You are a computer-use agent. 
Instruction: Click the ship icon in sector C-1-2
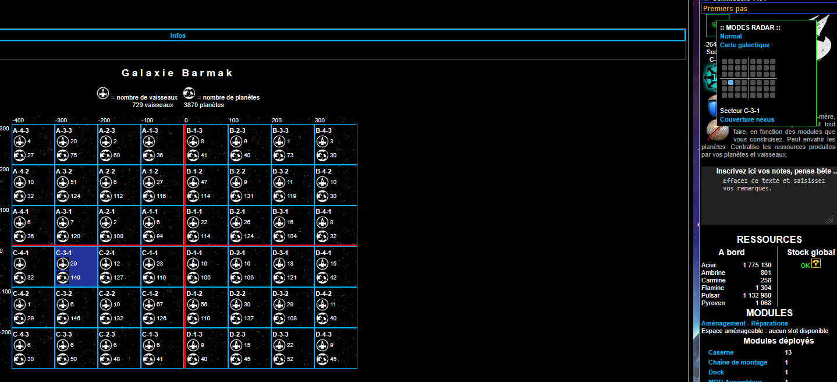[149, 305]
